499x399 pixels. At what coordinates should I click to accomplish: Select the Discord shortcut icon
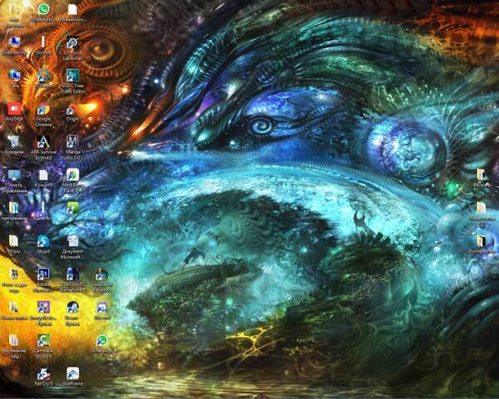101,308
